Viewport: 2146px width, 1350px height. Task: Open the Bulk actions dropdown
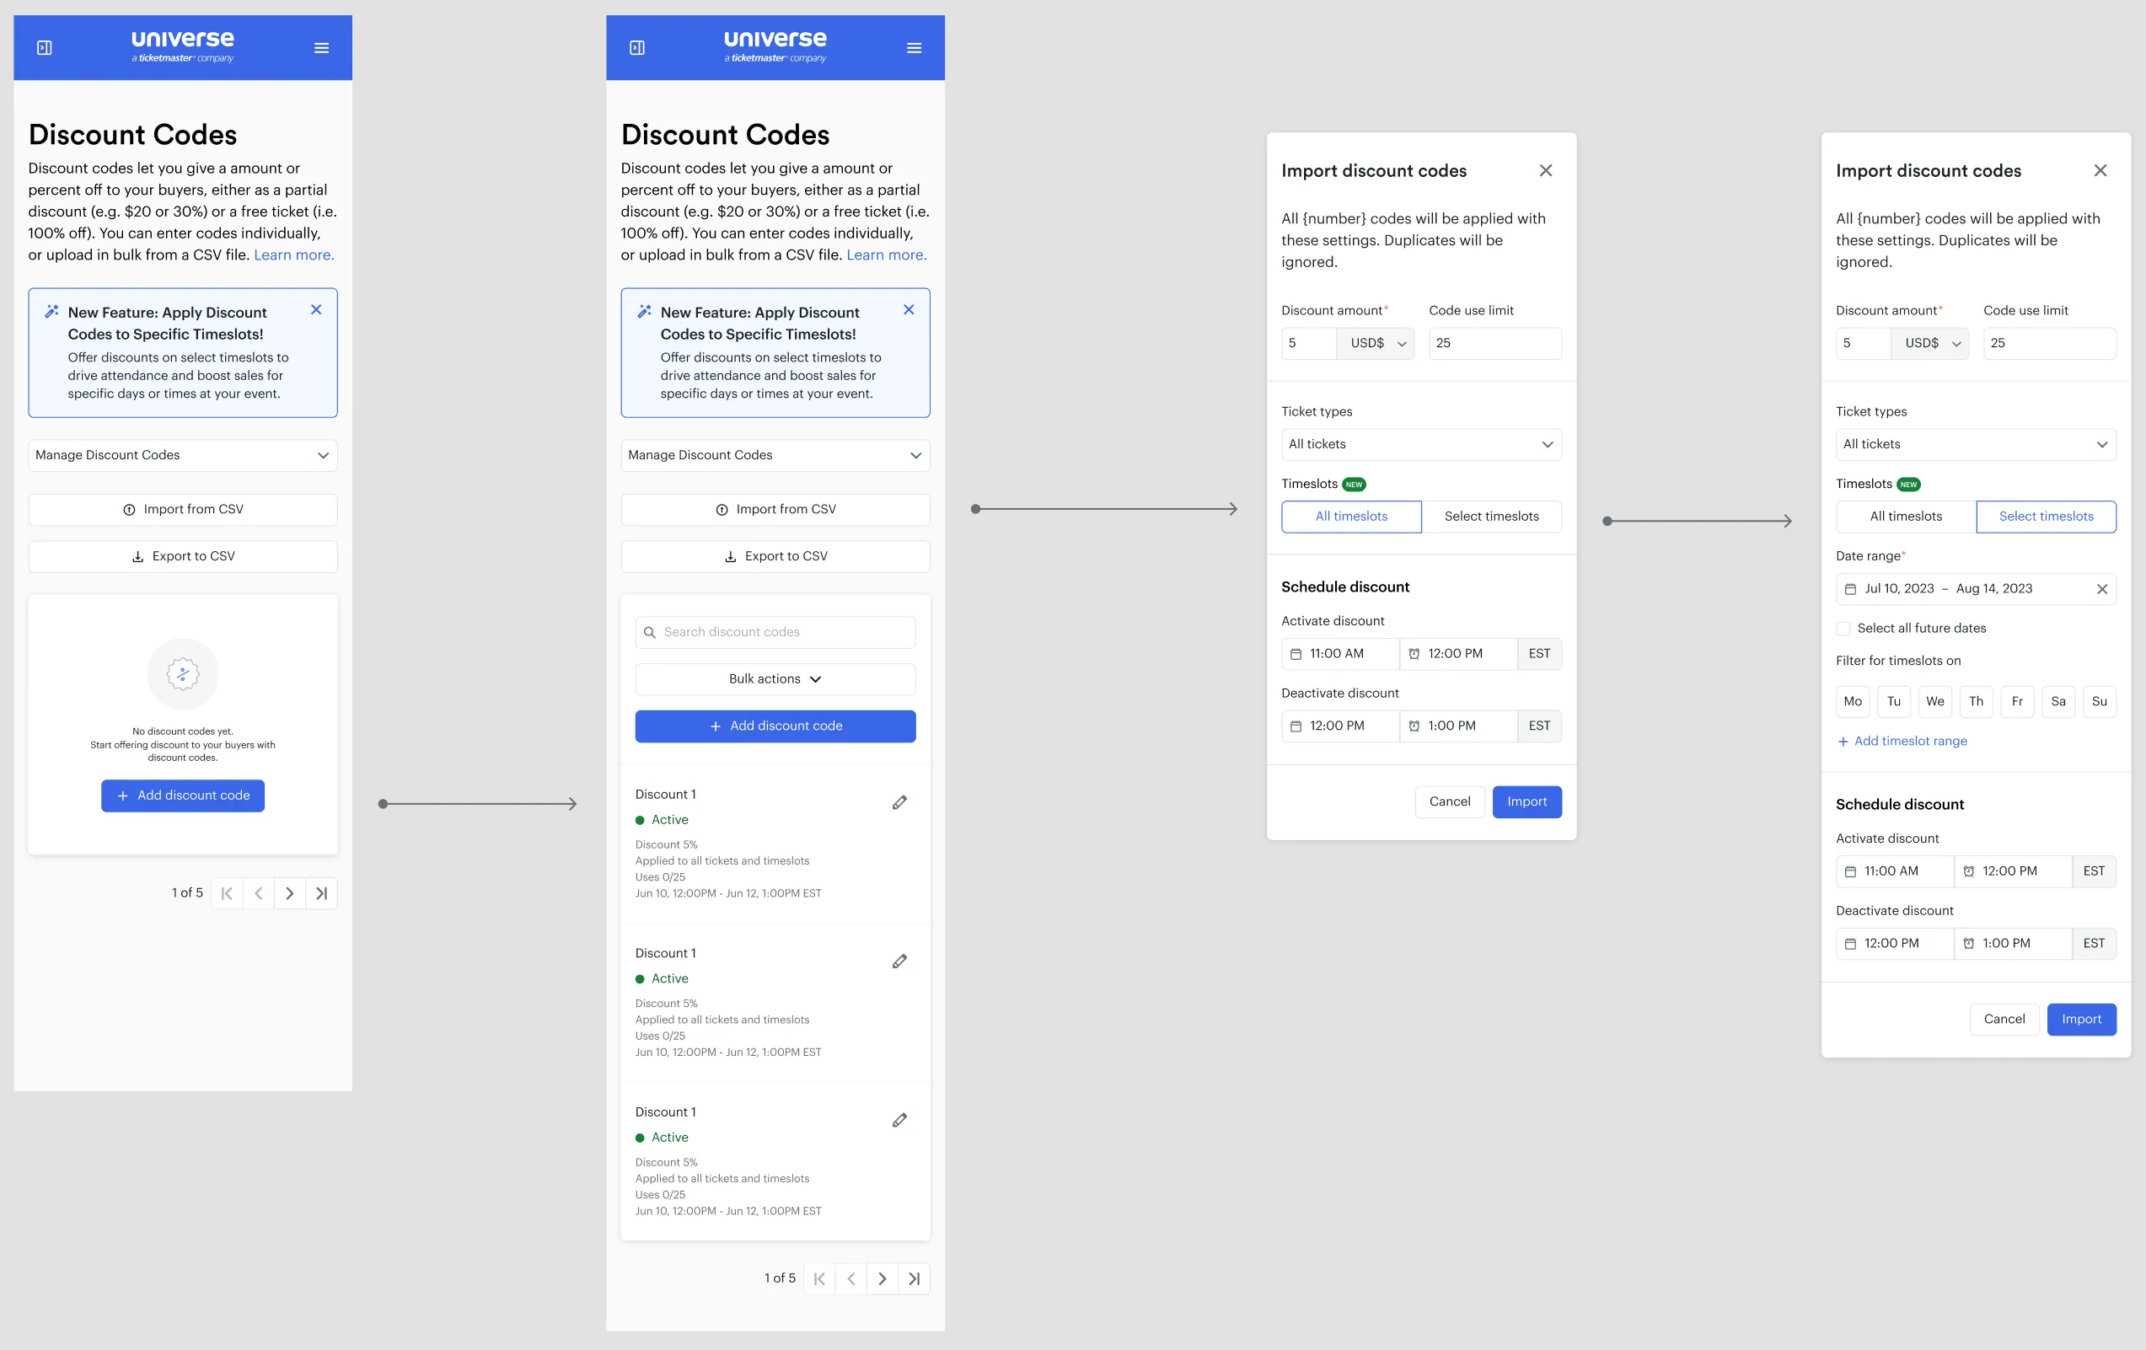tap(775, 679)
